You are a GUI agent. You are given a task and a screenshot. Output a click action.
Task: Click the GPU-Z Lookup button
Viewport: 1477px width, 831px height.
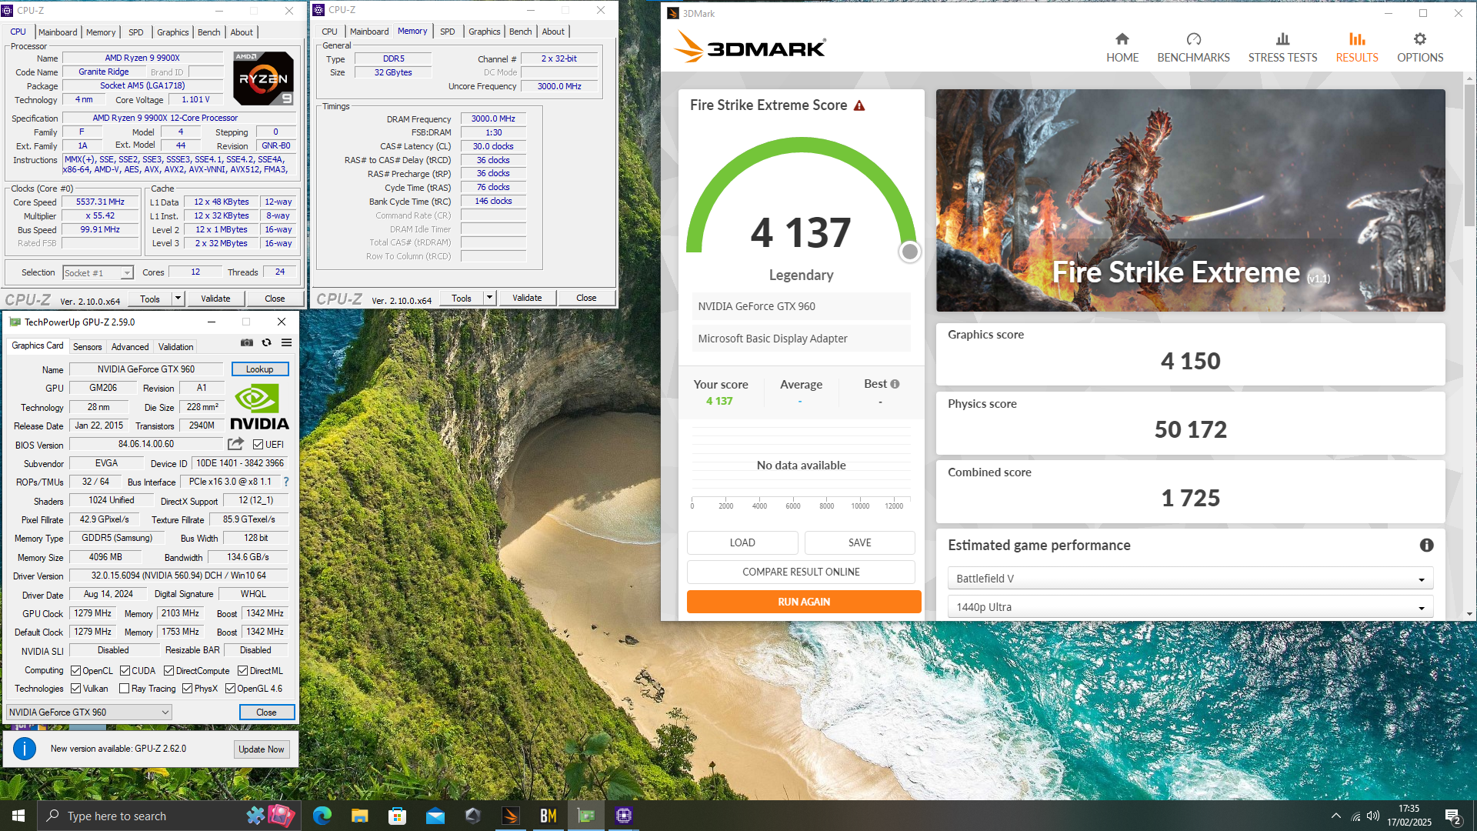point(260,369)
